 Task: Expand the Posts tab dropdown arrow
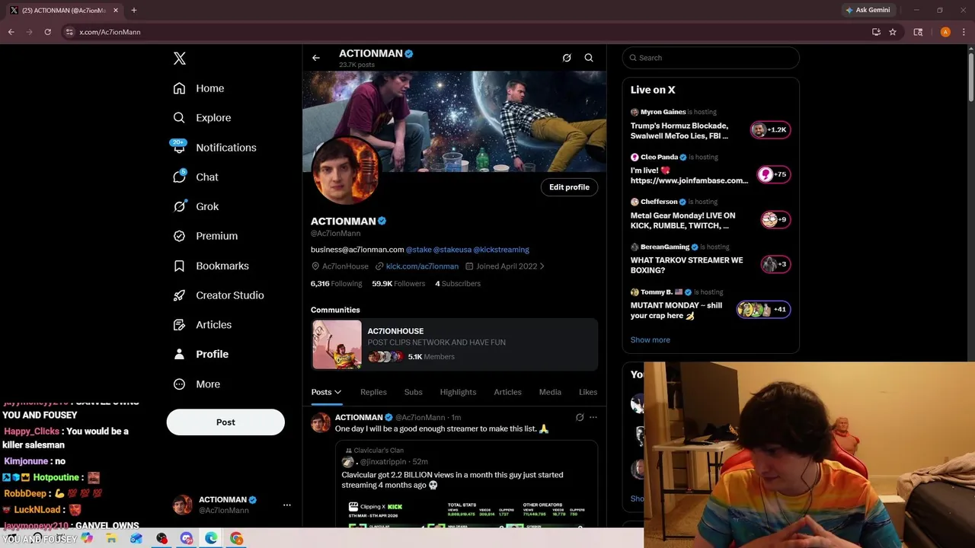click(x=337, y=392)
